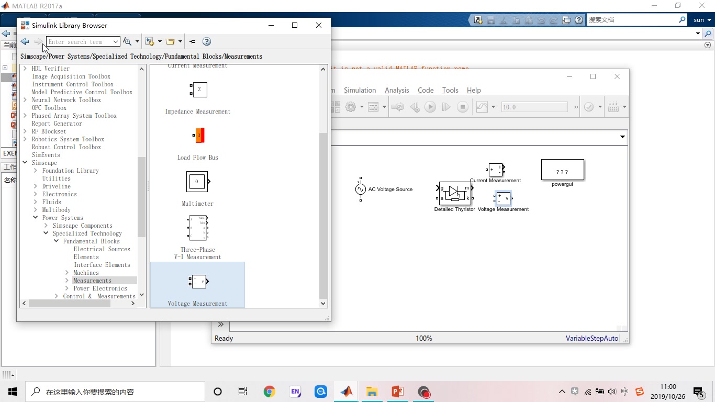This screenshot has height=402, width=715.
Task: Select the Current Measurement block in model
Action: [x=496, y=169]
